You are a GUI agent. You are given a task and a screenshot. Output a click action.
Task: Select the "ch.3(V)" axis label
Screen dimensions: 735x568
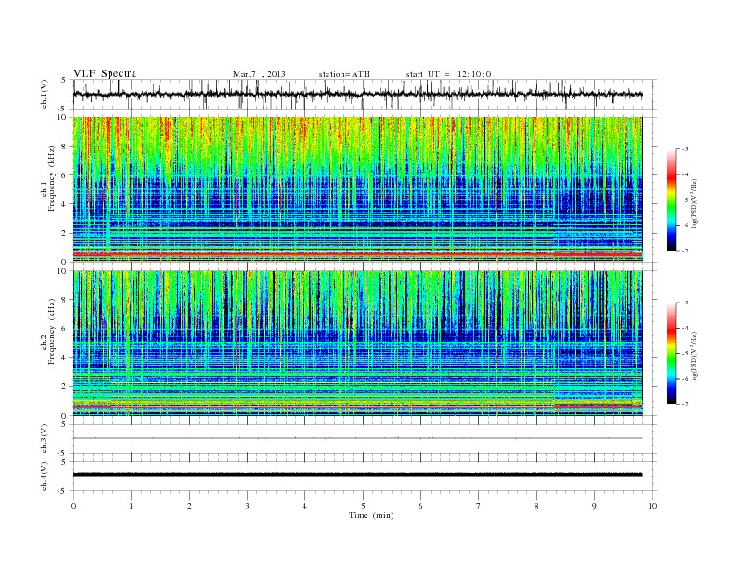pos(45,439)
